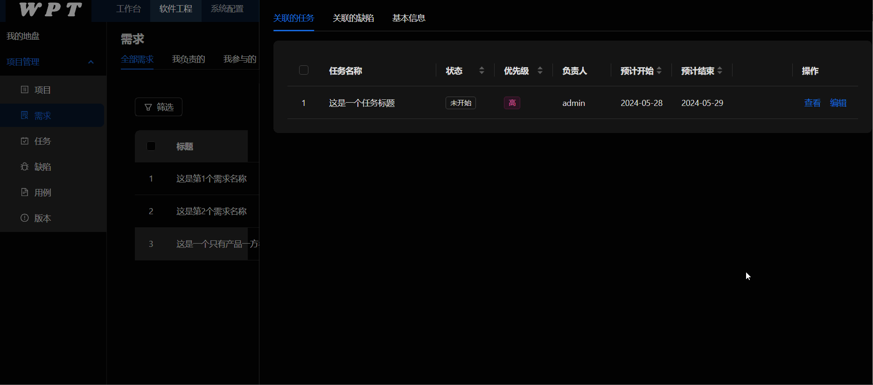Click the 未开始 status tag
The width and height of the screenshot is (873, 385).
461,103
